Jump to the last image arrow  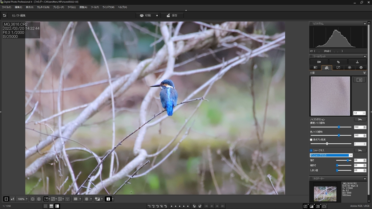click(x=223, y=206)
